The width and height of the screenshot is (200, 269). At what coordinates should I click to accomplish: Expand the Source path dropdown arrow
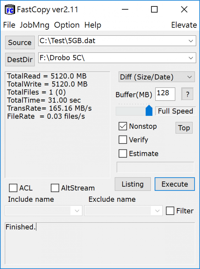[191, 41]
